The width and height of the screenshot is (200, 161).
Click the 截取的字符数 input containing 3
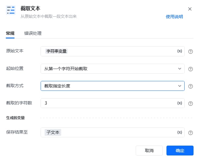pyautogui.click(x=113, y=103)
